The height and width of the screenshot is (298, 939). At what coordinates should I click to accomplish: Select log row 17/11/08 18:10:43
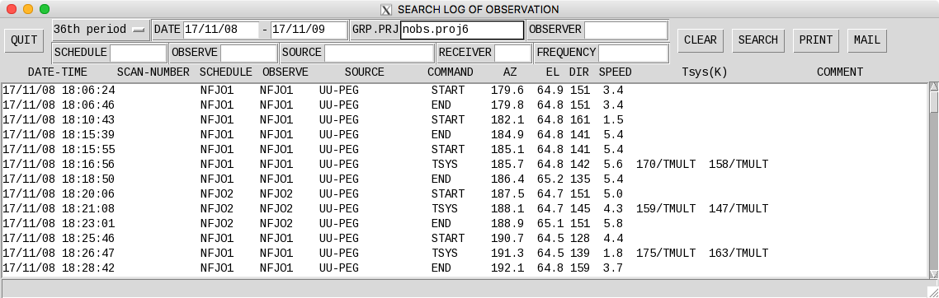(465, 120)
